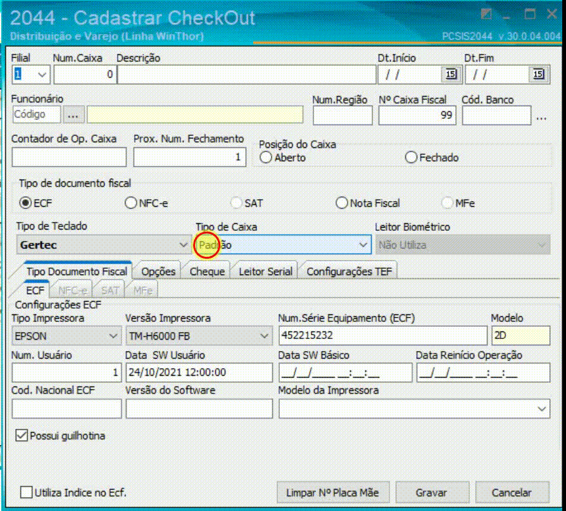Screen dimensions: 566x511
Task: Click the Data SW Usuário field
Action: point(199,372)
